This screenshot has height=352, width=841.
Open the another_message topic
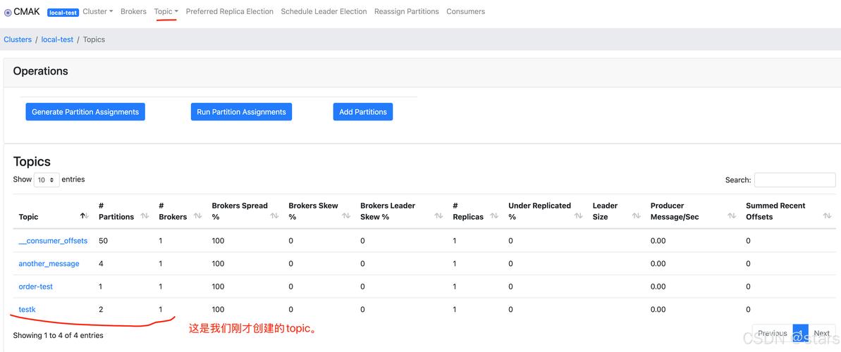point(49,263)
